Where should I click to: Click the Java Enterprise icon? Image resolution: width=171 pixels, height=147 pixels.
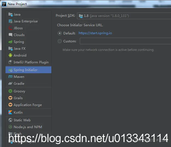pyautogui.click(x=10, y=21)
